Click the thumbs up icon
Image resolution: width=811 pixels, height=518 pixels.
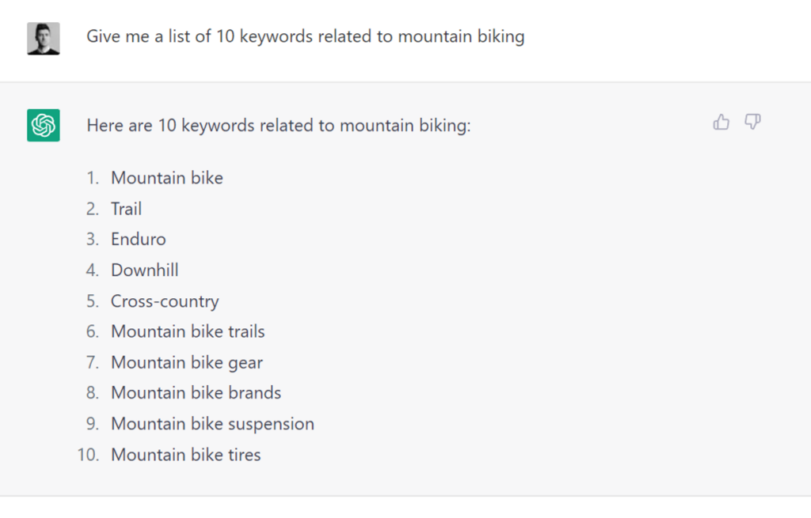pos(721,122)
